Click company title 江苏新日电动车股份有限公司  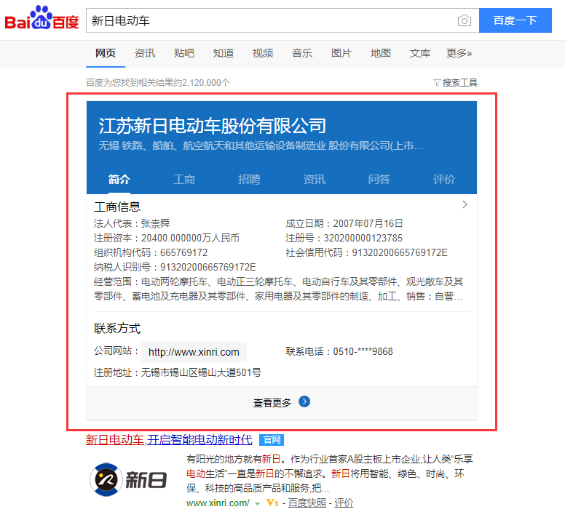point(212,126)
